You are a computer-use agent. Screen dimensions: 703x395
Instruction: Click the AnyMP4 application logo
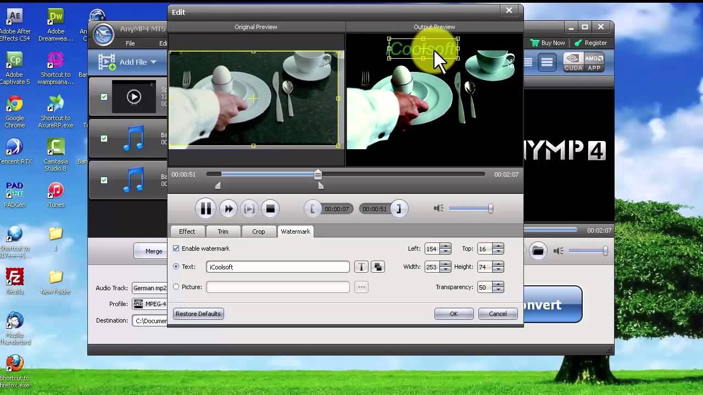pyautogui.click(x=102, y=35)
